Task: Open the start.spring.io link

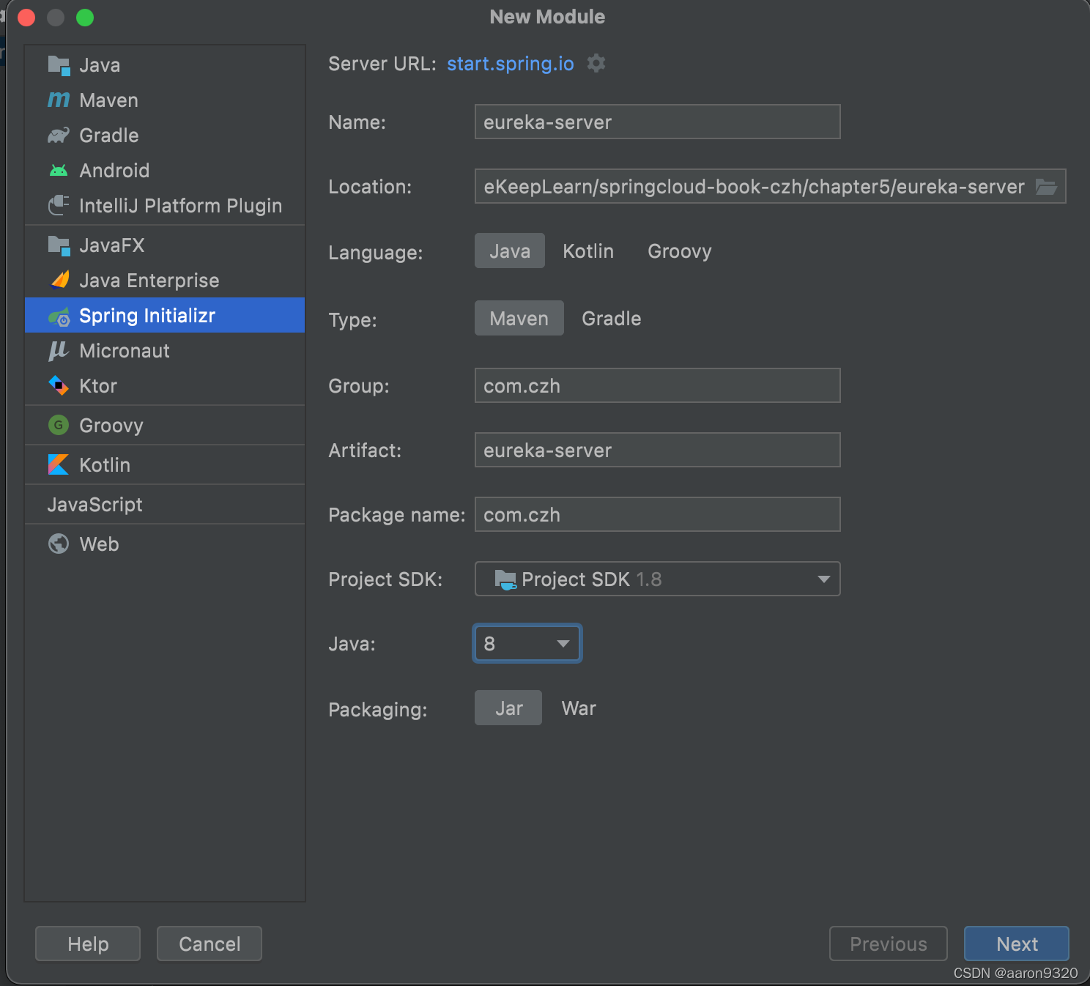Action: 511,64
